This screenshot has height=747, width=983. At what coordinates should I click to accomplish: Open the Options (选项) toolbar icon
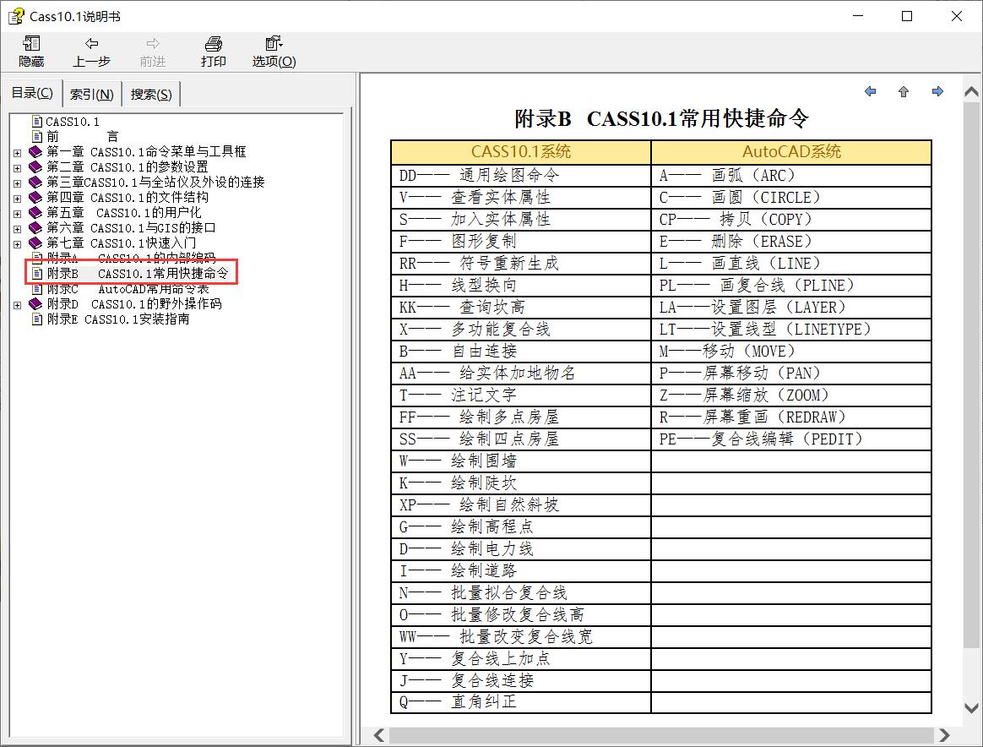click(x=274, y=43)
